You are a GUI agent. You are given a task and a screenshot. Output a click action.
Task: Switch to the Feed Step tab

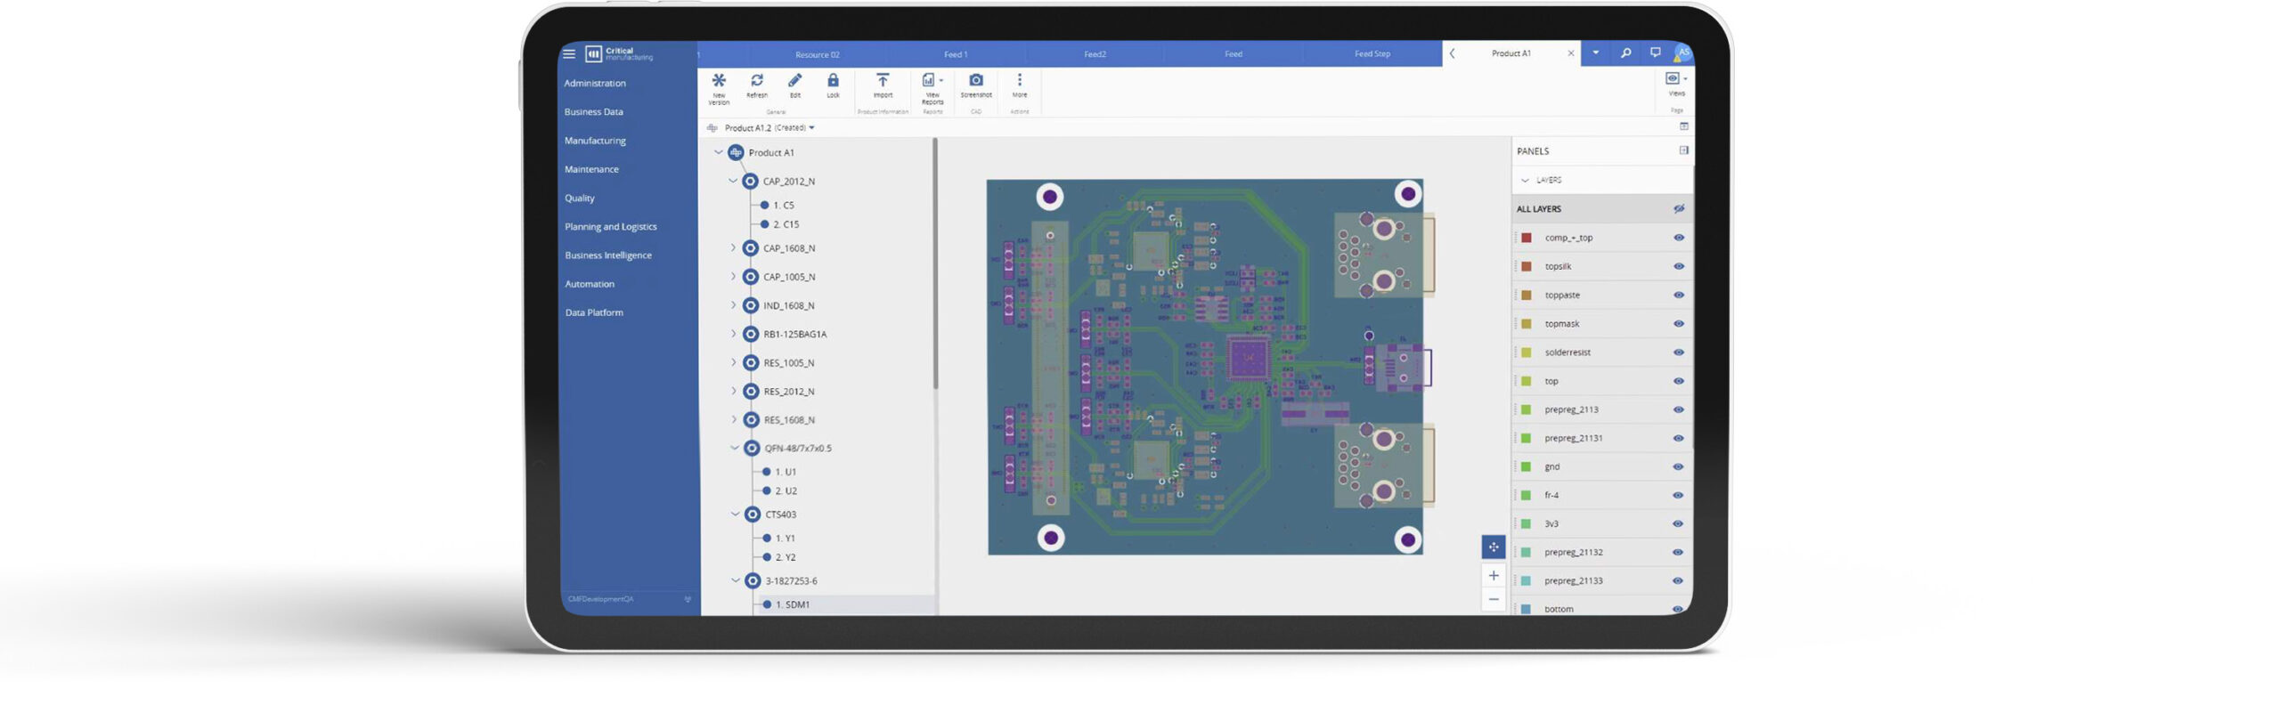(1372, 54)
